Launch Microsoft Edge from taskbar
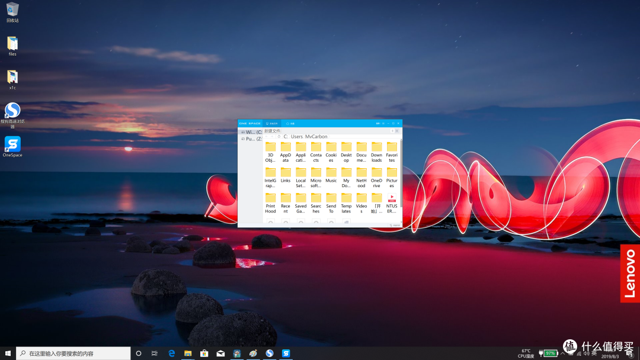Image resolution: width=640 pixels, height=360 pixels. (171, 353)
